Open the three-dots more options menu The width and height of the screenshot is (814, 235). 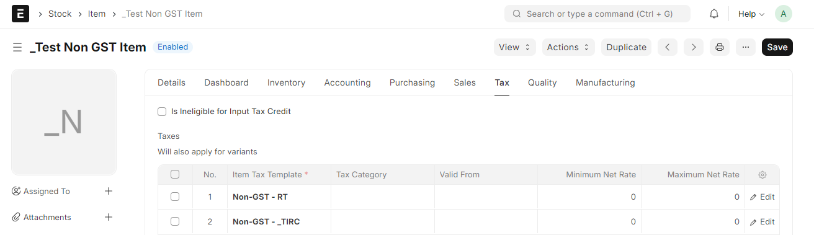[746, 47]
